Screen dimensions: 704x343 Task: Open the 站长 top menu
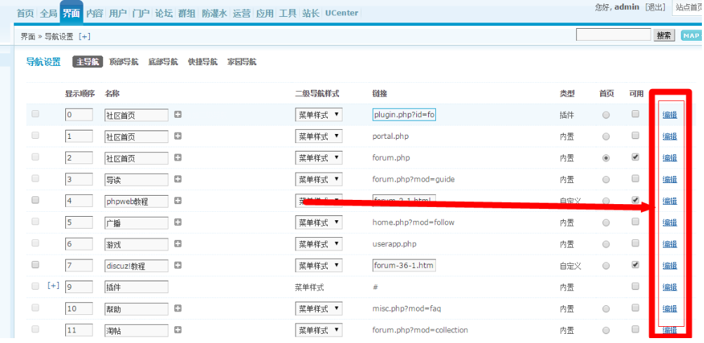[310, 13]
